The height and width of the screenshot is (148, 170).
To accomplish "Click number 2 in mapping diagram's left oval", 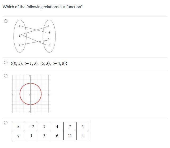I will point(19,26).
